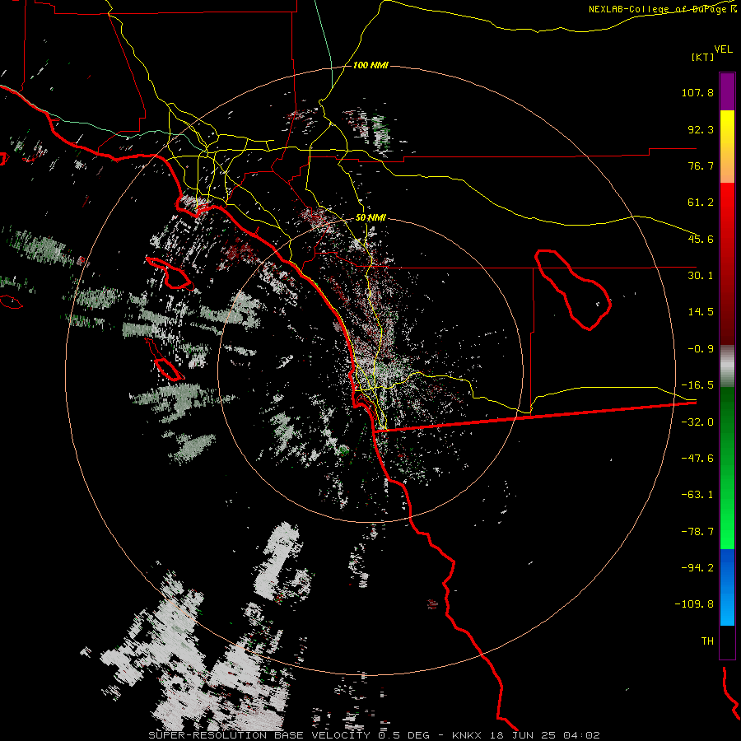
Task: Click the KNKX 18 JUN 25 04:02 timestamp
Action: tap(526, 735)
